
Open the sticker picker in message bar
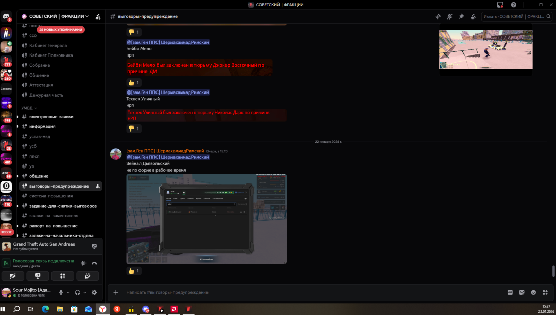(x=522, y=292)
